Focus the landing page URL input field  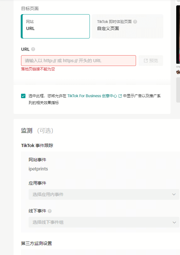tap(79, 61)
